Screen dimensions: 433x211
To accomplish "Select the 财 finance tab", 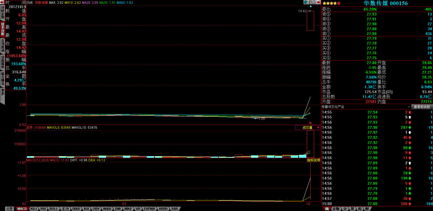I will [367, 209].
